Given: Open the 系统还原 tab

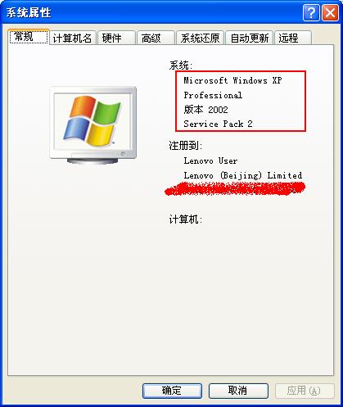Looking at the screenshot, I should (200, 38).
